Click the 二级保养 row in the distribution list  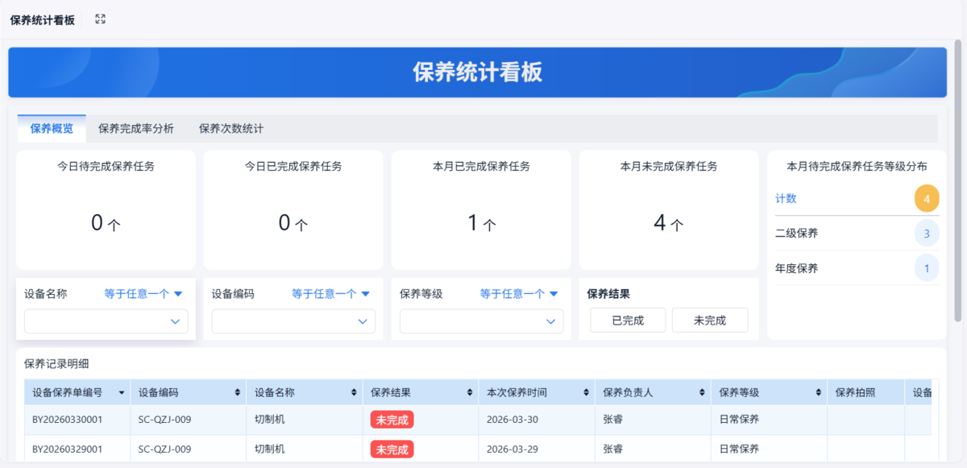(x=856, y=234)
